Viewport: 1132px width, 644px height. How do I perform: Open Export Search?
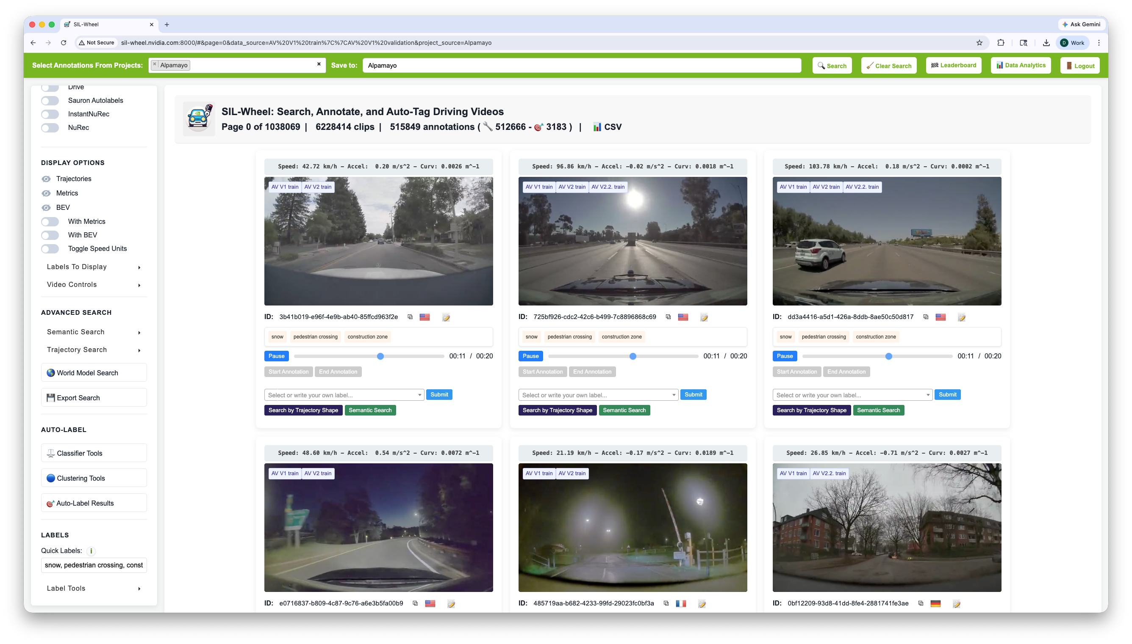pyautogui.click(x=94, y=398)
